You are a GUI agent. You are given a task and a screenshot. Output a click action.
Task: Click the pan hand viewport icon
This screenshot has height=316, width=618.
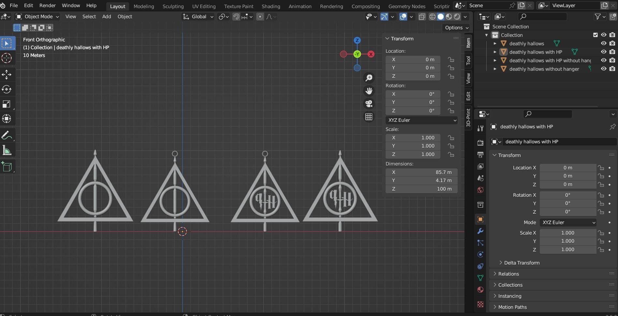pyautogui.click(x=369, y=91)
